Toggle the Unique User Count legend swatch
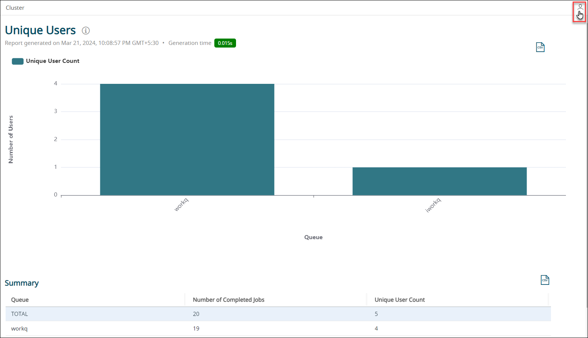This screenshot has height=338, width=588. [x=18, y=61]
